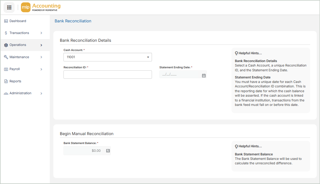Click the Maintenance wrench icon
The width and height of the screenshot is (320, 184).
[6, 57]
